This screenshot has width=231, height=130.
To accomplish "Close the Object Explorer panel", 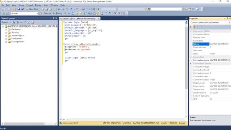I will [56, 18].
